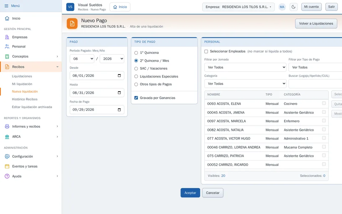Image resolution: width=342 pixels, height=214 pixels.
Task: Click the Aceptar button
Action: pyautogui.click(x=190, y=193)
